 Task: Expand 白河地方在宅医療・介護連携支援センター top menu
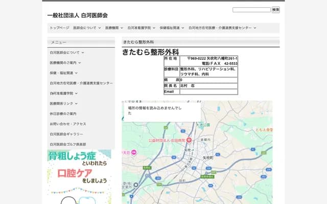coord(222,28)
